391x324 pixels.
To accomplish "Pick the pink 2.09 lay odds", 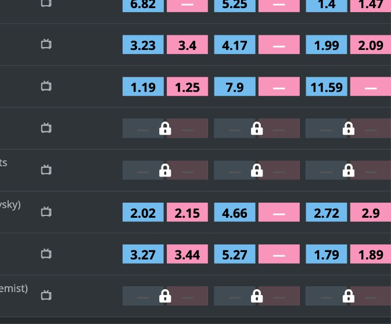I will click(371, 45).
